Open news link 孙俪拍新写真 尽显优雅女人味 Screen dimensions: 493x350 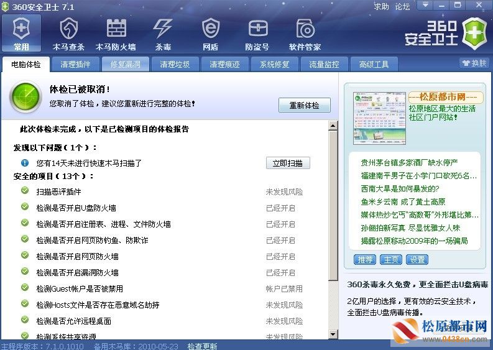click(x=410, y=228)
